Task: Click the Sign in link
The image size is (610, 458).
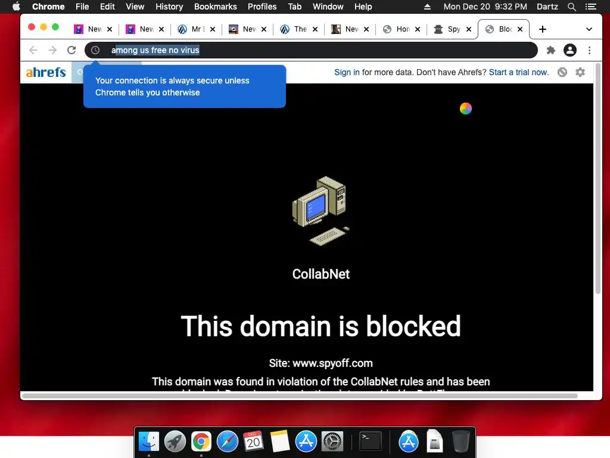Action: pos(347,72)
